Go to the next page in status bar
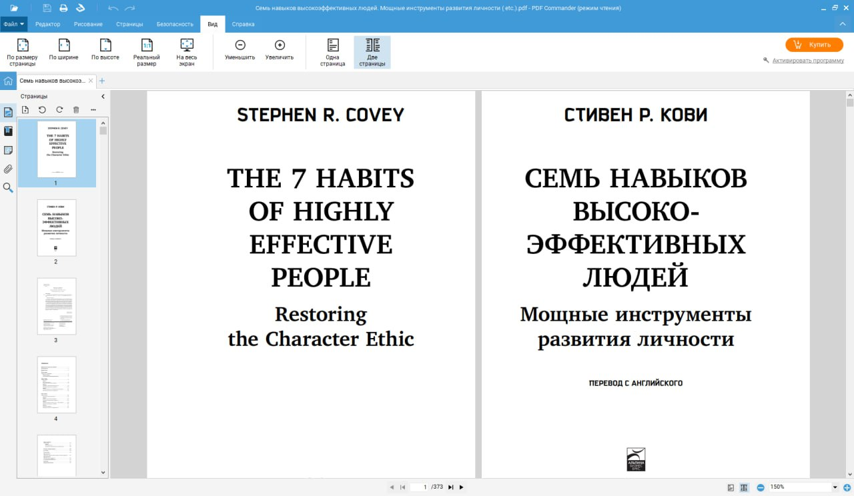Viewport: 854px width, 496px height. pos(461,487)
